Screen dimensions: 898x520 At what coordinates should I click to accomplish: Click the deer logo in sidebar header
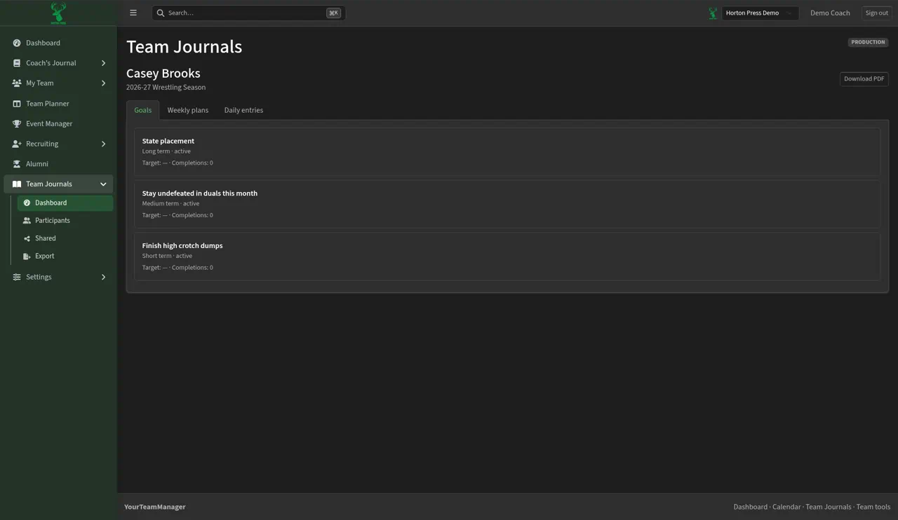tap(58, 13)
